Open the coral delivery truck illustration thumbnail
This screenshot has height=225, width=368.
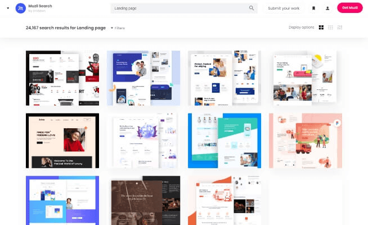306,141
